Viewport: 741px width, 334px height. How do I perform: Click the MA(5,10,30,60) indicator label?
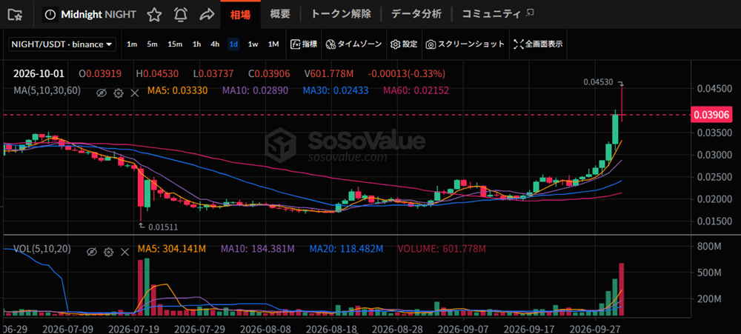[47, 90]
